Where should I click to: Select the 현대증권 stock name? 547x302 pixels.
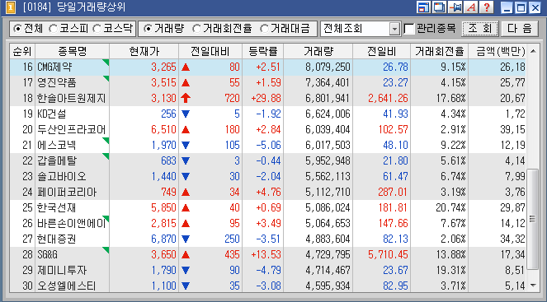pyautogui.click(x=56, y=239)
